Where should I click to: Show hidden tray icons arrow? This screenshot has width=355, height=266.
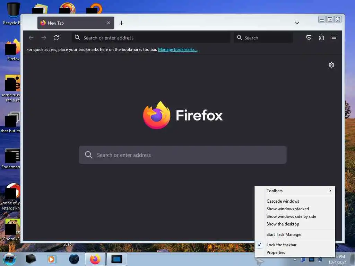(295, 259)
